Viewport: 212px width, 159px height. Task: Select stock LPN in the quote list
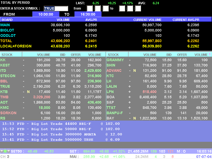(110, 92)
